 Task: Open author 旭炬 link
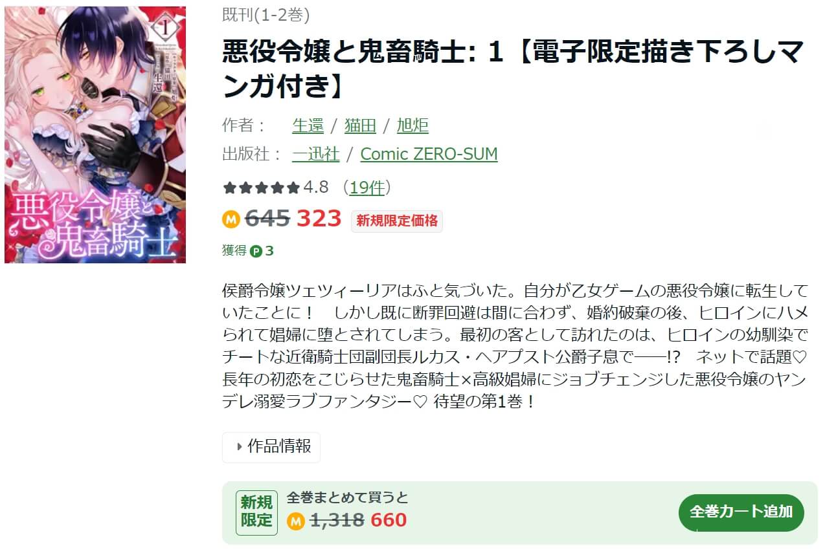pyautogui.click(x=412, y=125)
